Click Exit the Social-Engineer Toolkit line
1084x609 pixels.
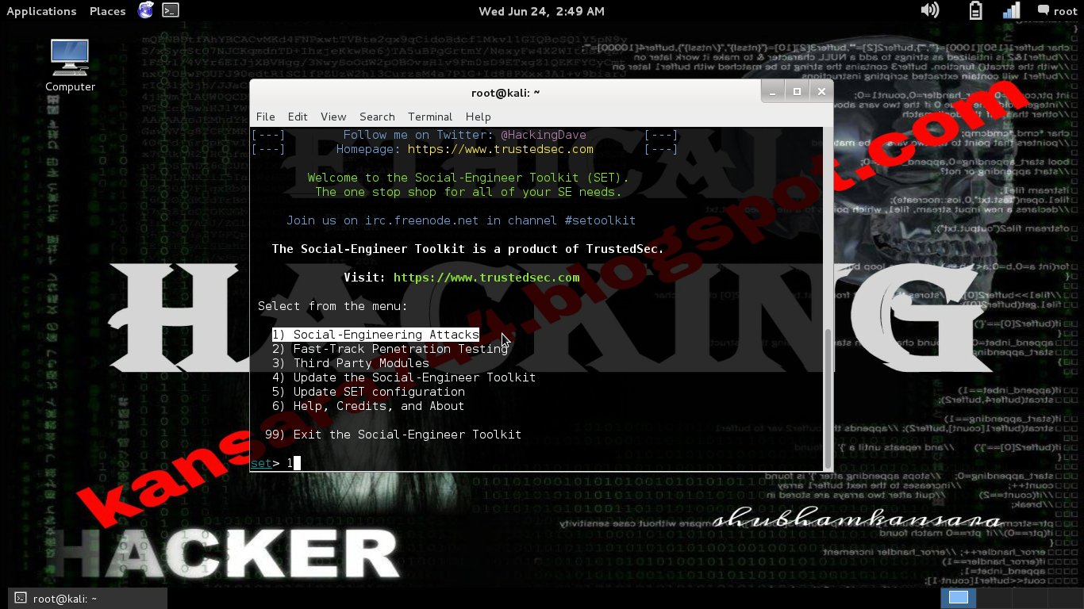pos(393,435)
